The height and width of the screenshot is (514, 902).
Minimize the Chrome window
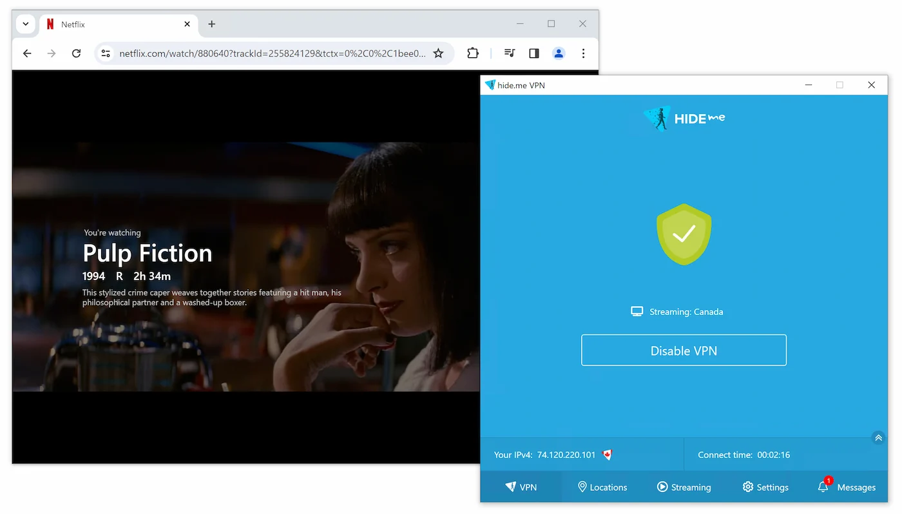[520, 24]
